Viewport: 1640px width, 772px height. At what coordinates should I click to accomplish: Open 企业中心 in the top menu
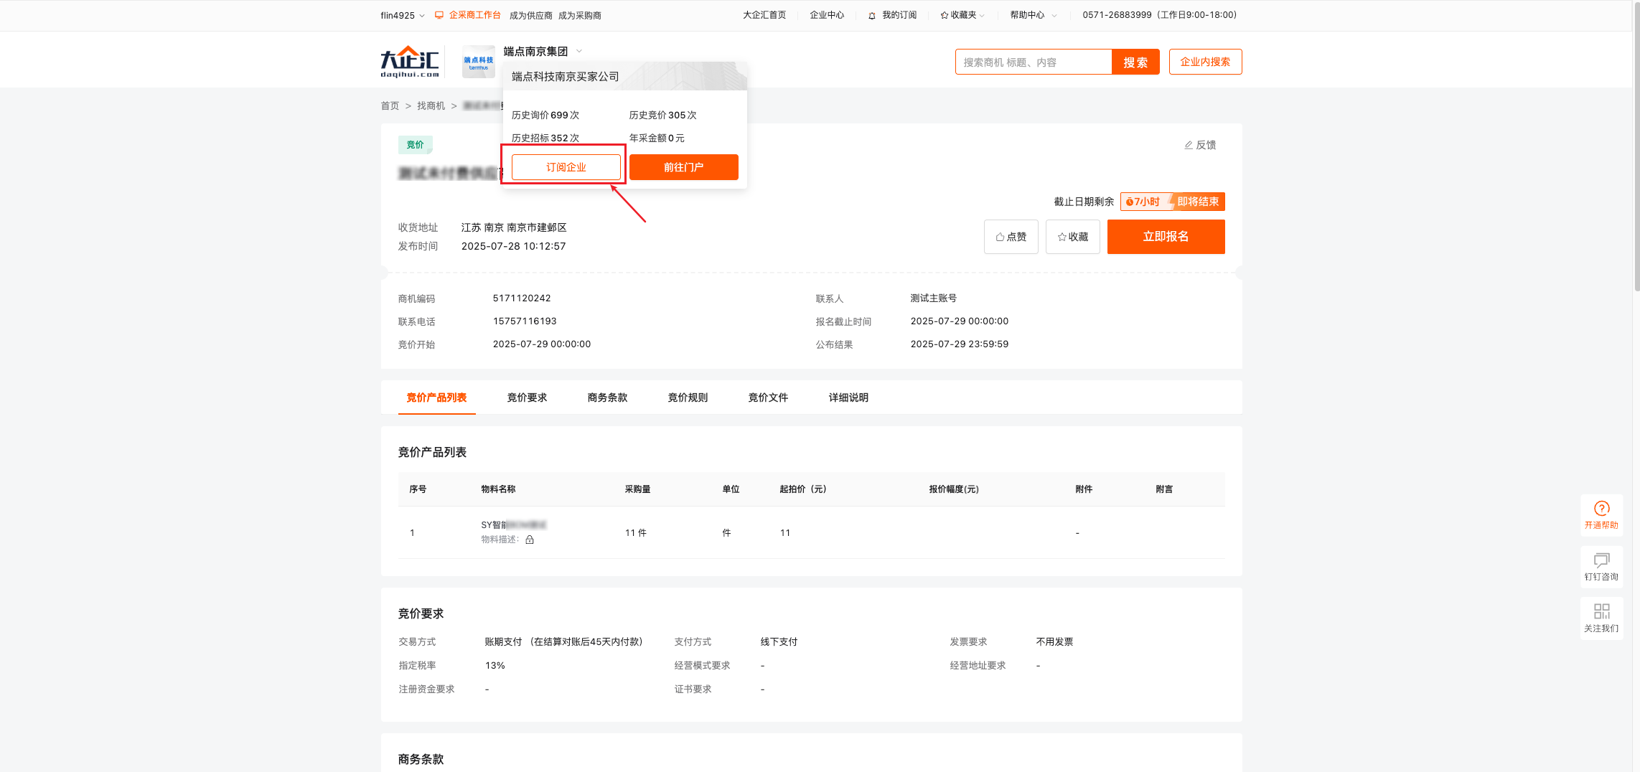coord(827,14)
